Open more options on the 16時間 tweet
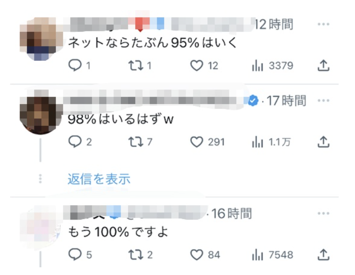This screenshot has width=355, height=275. 323,213
